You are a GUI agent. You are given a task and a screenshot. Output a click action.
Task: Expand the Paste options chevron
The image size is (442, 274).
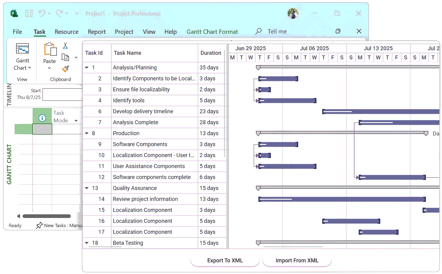coord(49,68)
